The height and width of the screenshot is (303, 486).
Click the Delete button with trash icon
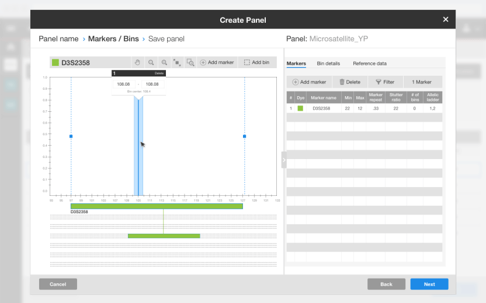(x=350, y=82)
